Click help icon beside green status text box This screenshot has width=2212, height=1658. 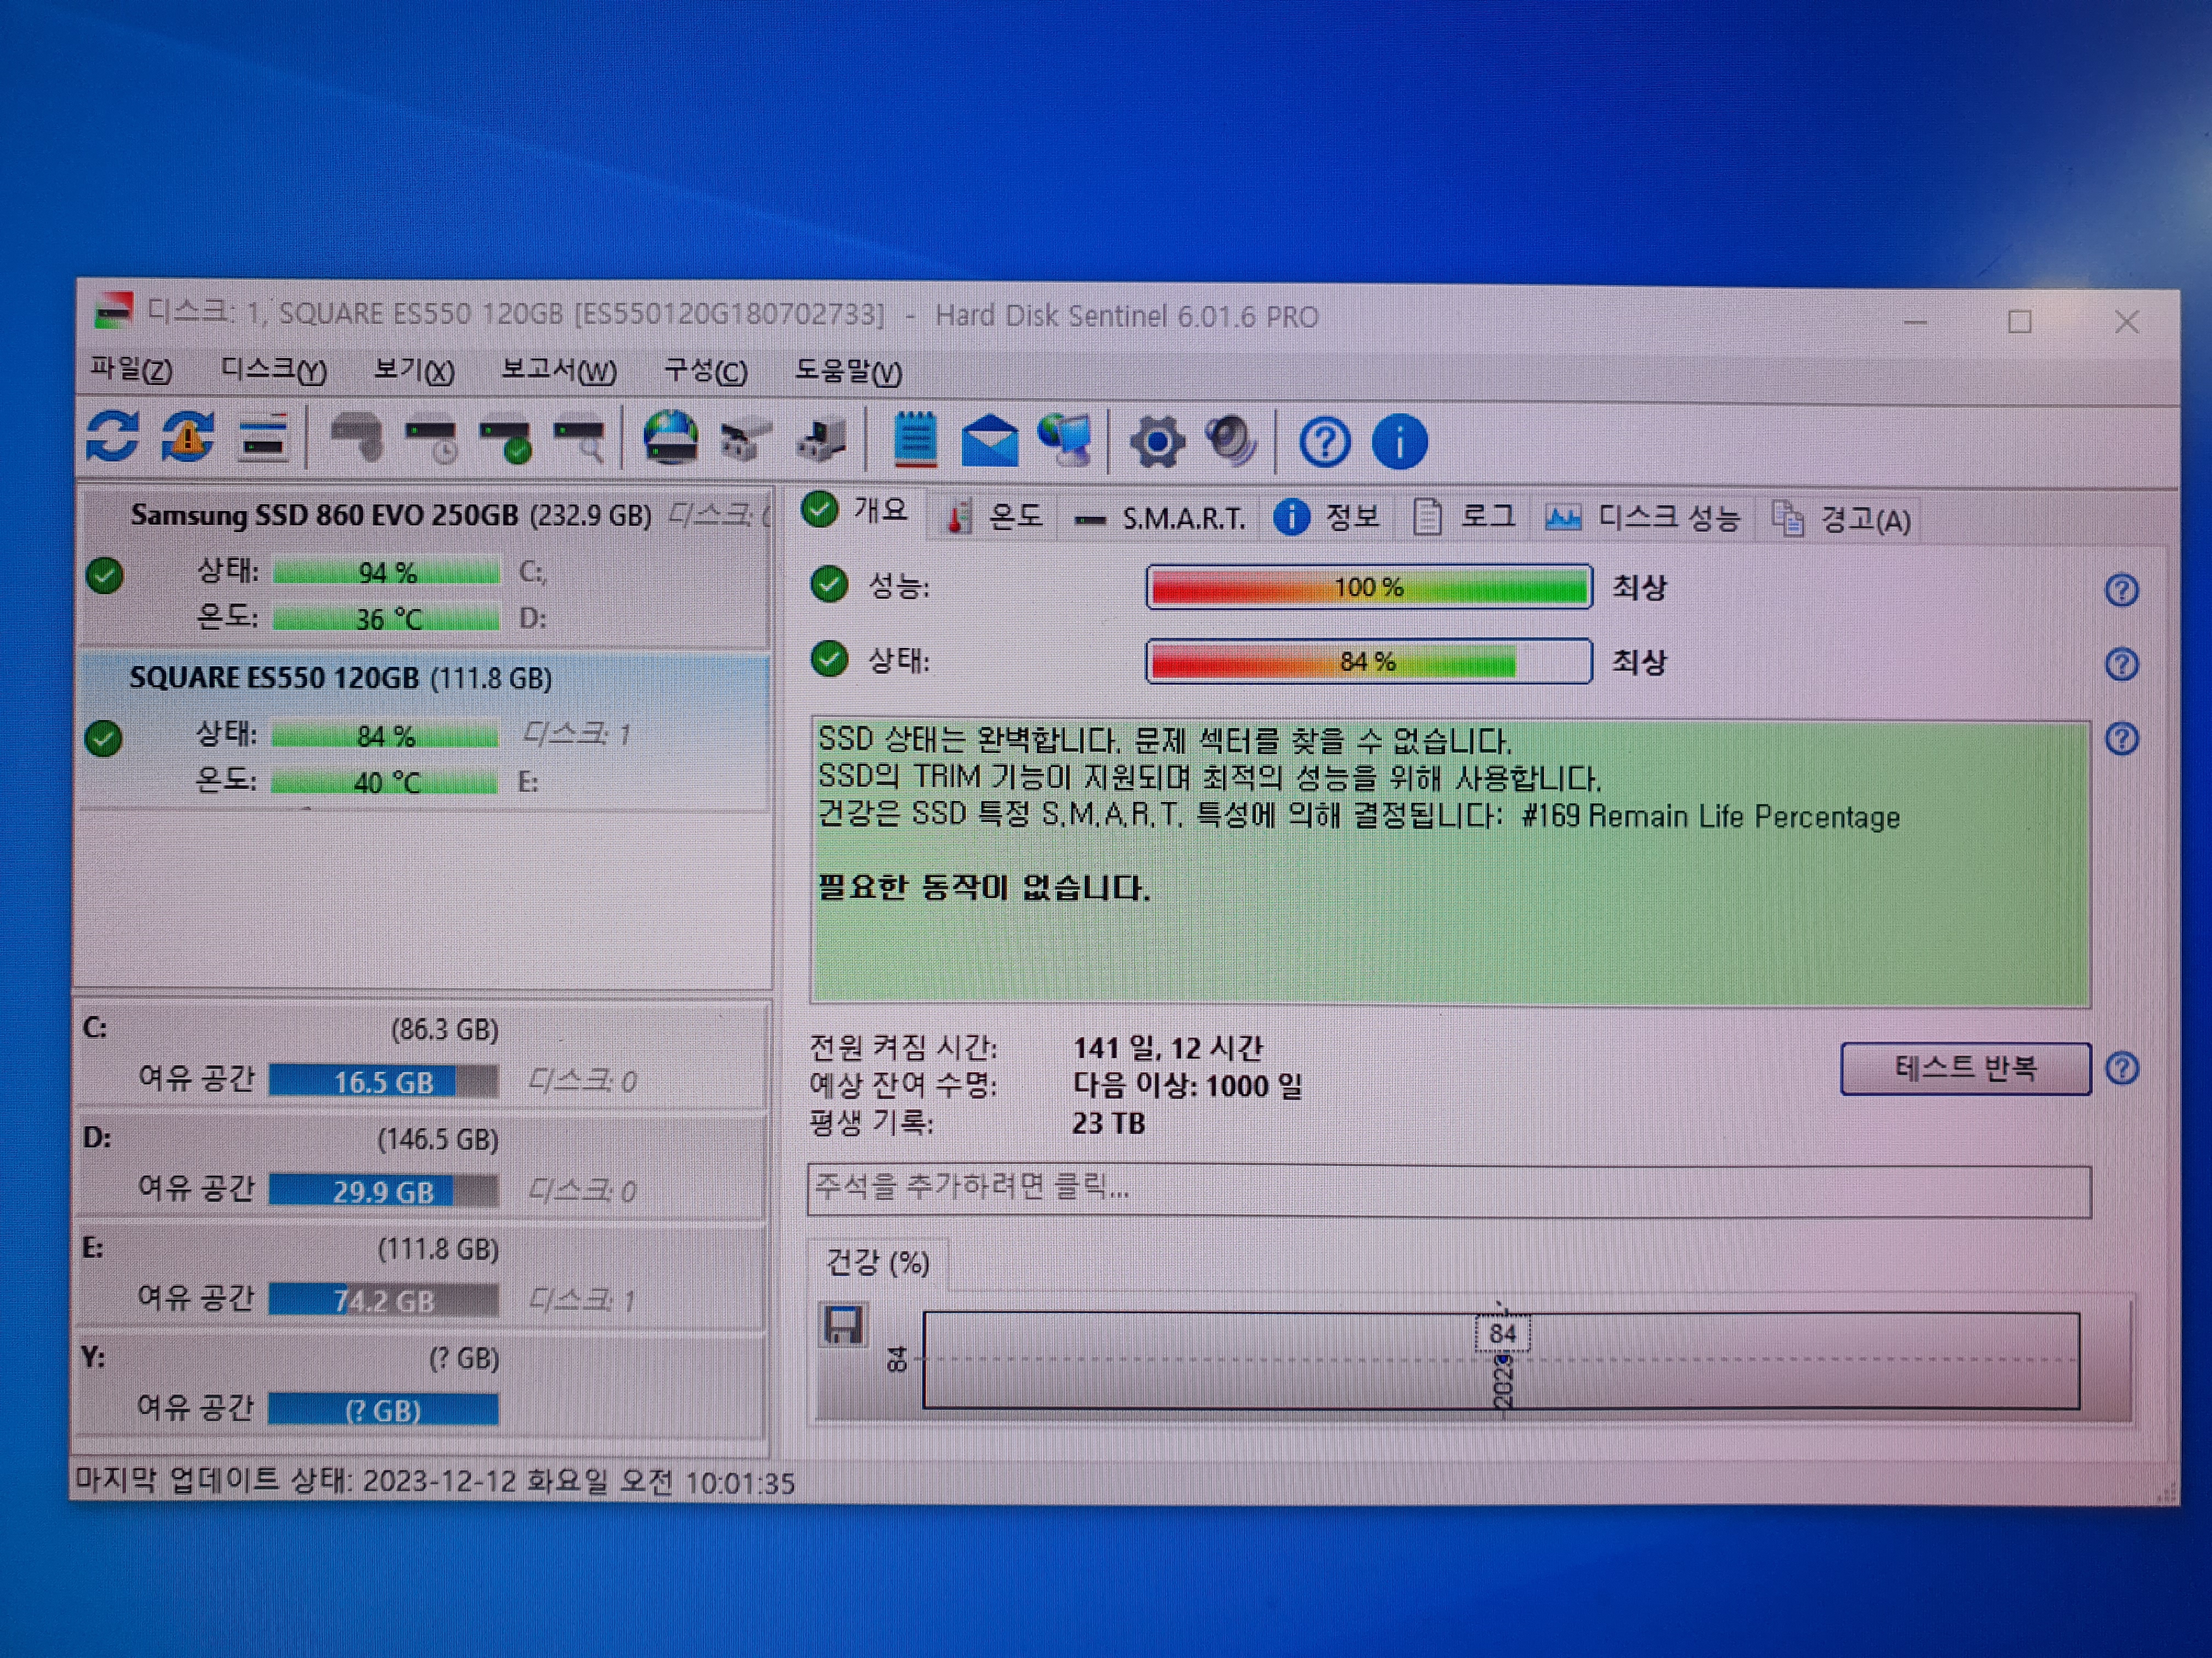point(2121,739)
